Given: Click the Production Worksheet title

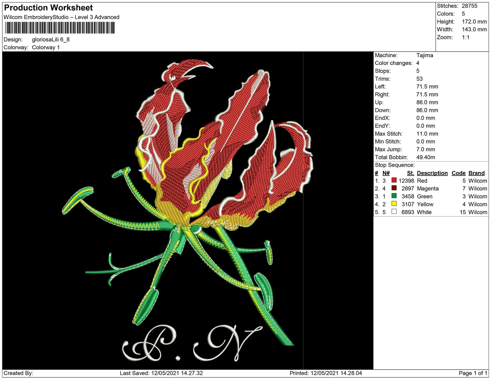Looking at the screenshot, I should click(48, 7).
